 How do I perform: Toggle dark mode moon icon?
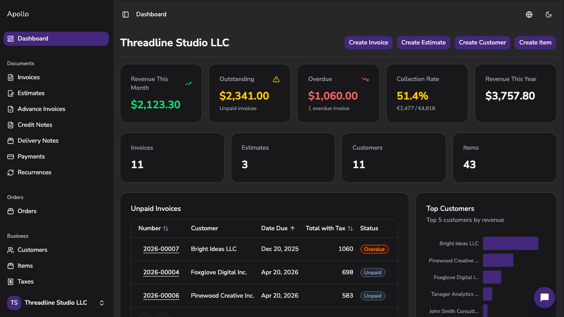coord(549,15)
